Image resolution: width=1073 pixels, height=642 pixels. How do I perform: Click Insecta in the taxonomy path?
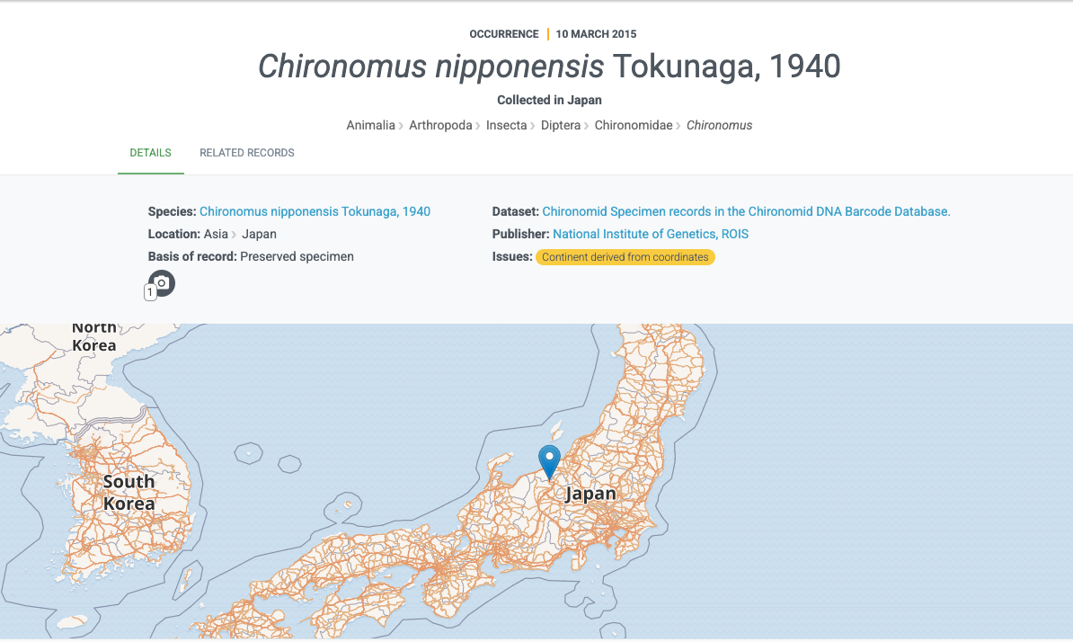point(507,125)
